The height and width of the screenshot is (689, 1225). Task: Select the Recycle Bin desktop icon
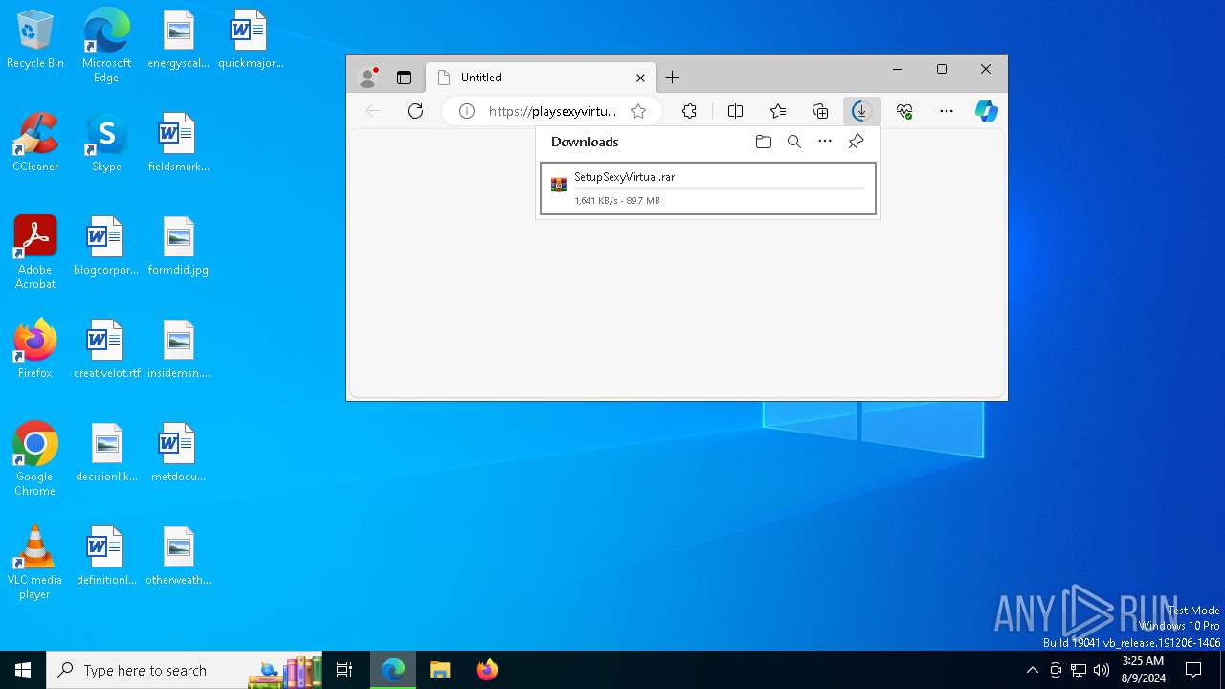[35, 39]
